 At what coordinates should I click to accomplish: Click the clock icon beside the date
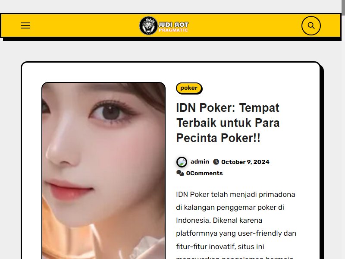tap(216, 162)
